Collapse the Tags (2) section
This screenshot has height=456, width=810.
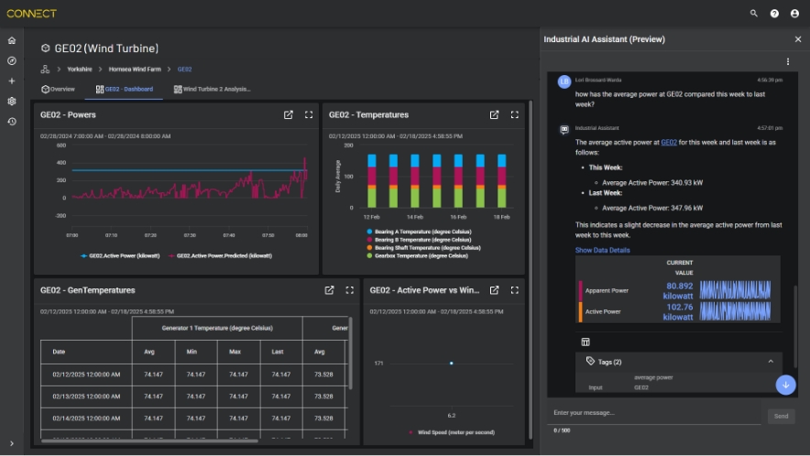click(771, 362)
